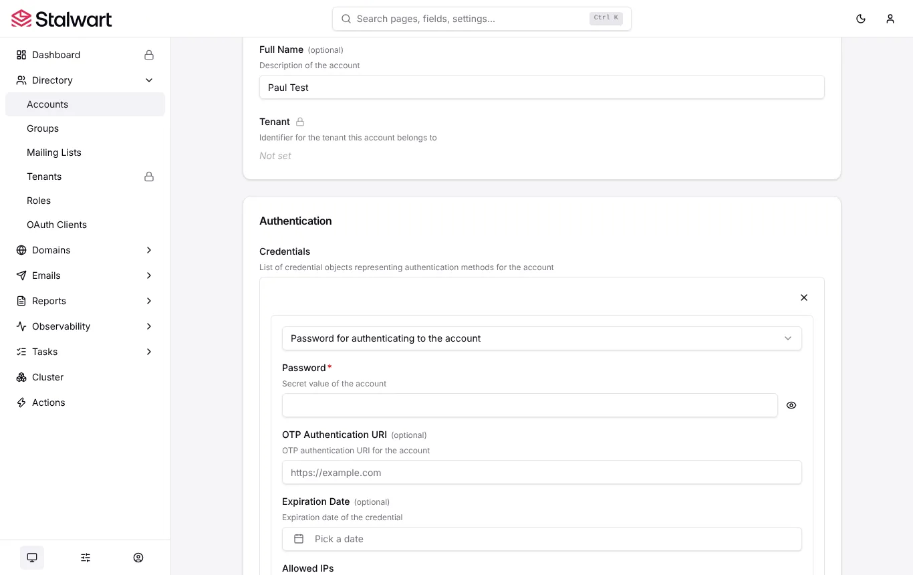Click the Cluster icon
Image resolution: width=913 pixels, height=575 pixels.
(21, 377)
